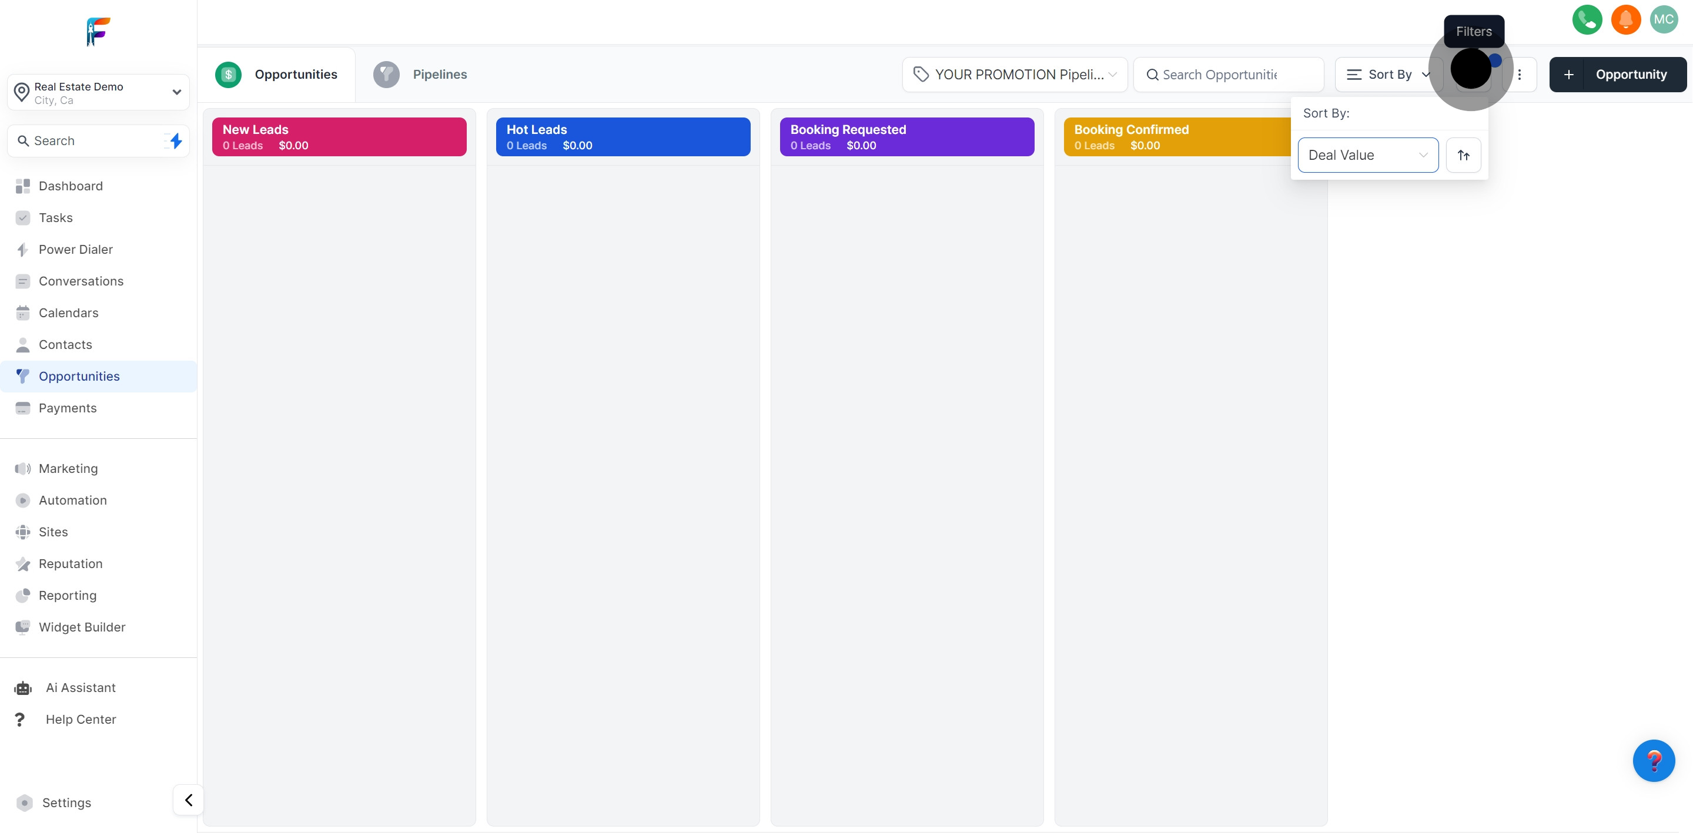
Task: Collapse the sidebar with arrow button
Action: click(x=189, y=800)
